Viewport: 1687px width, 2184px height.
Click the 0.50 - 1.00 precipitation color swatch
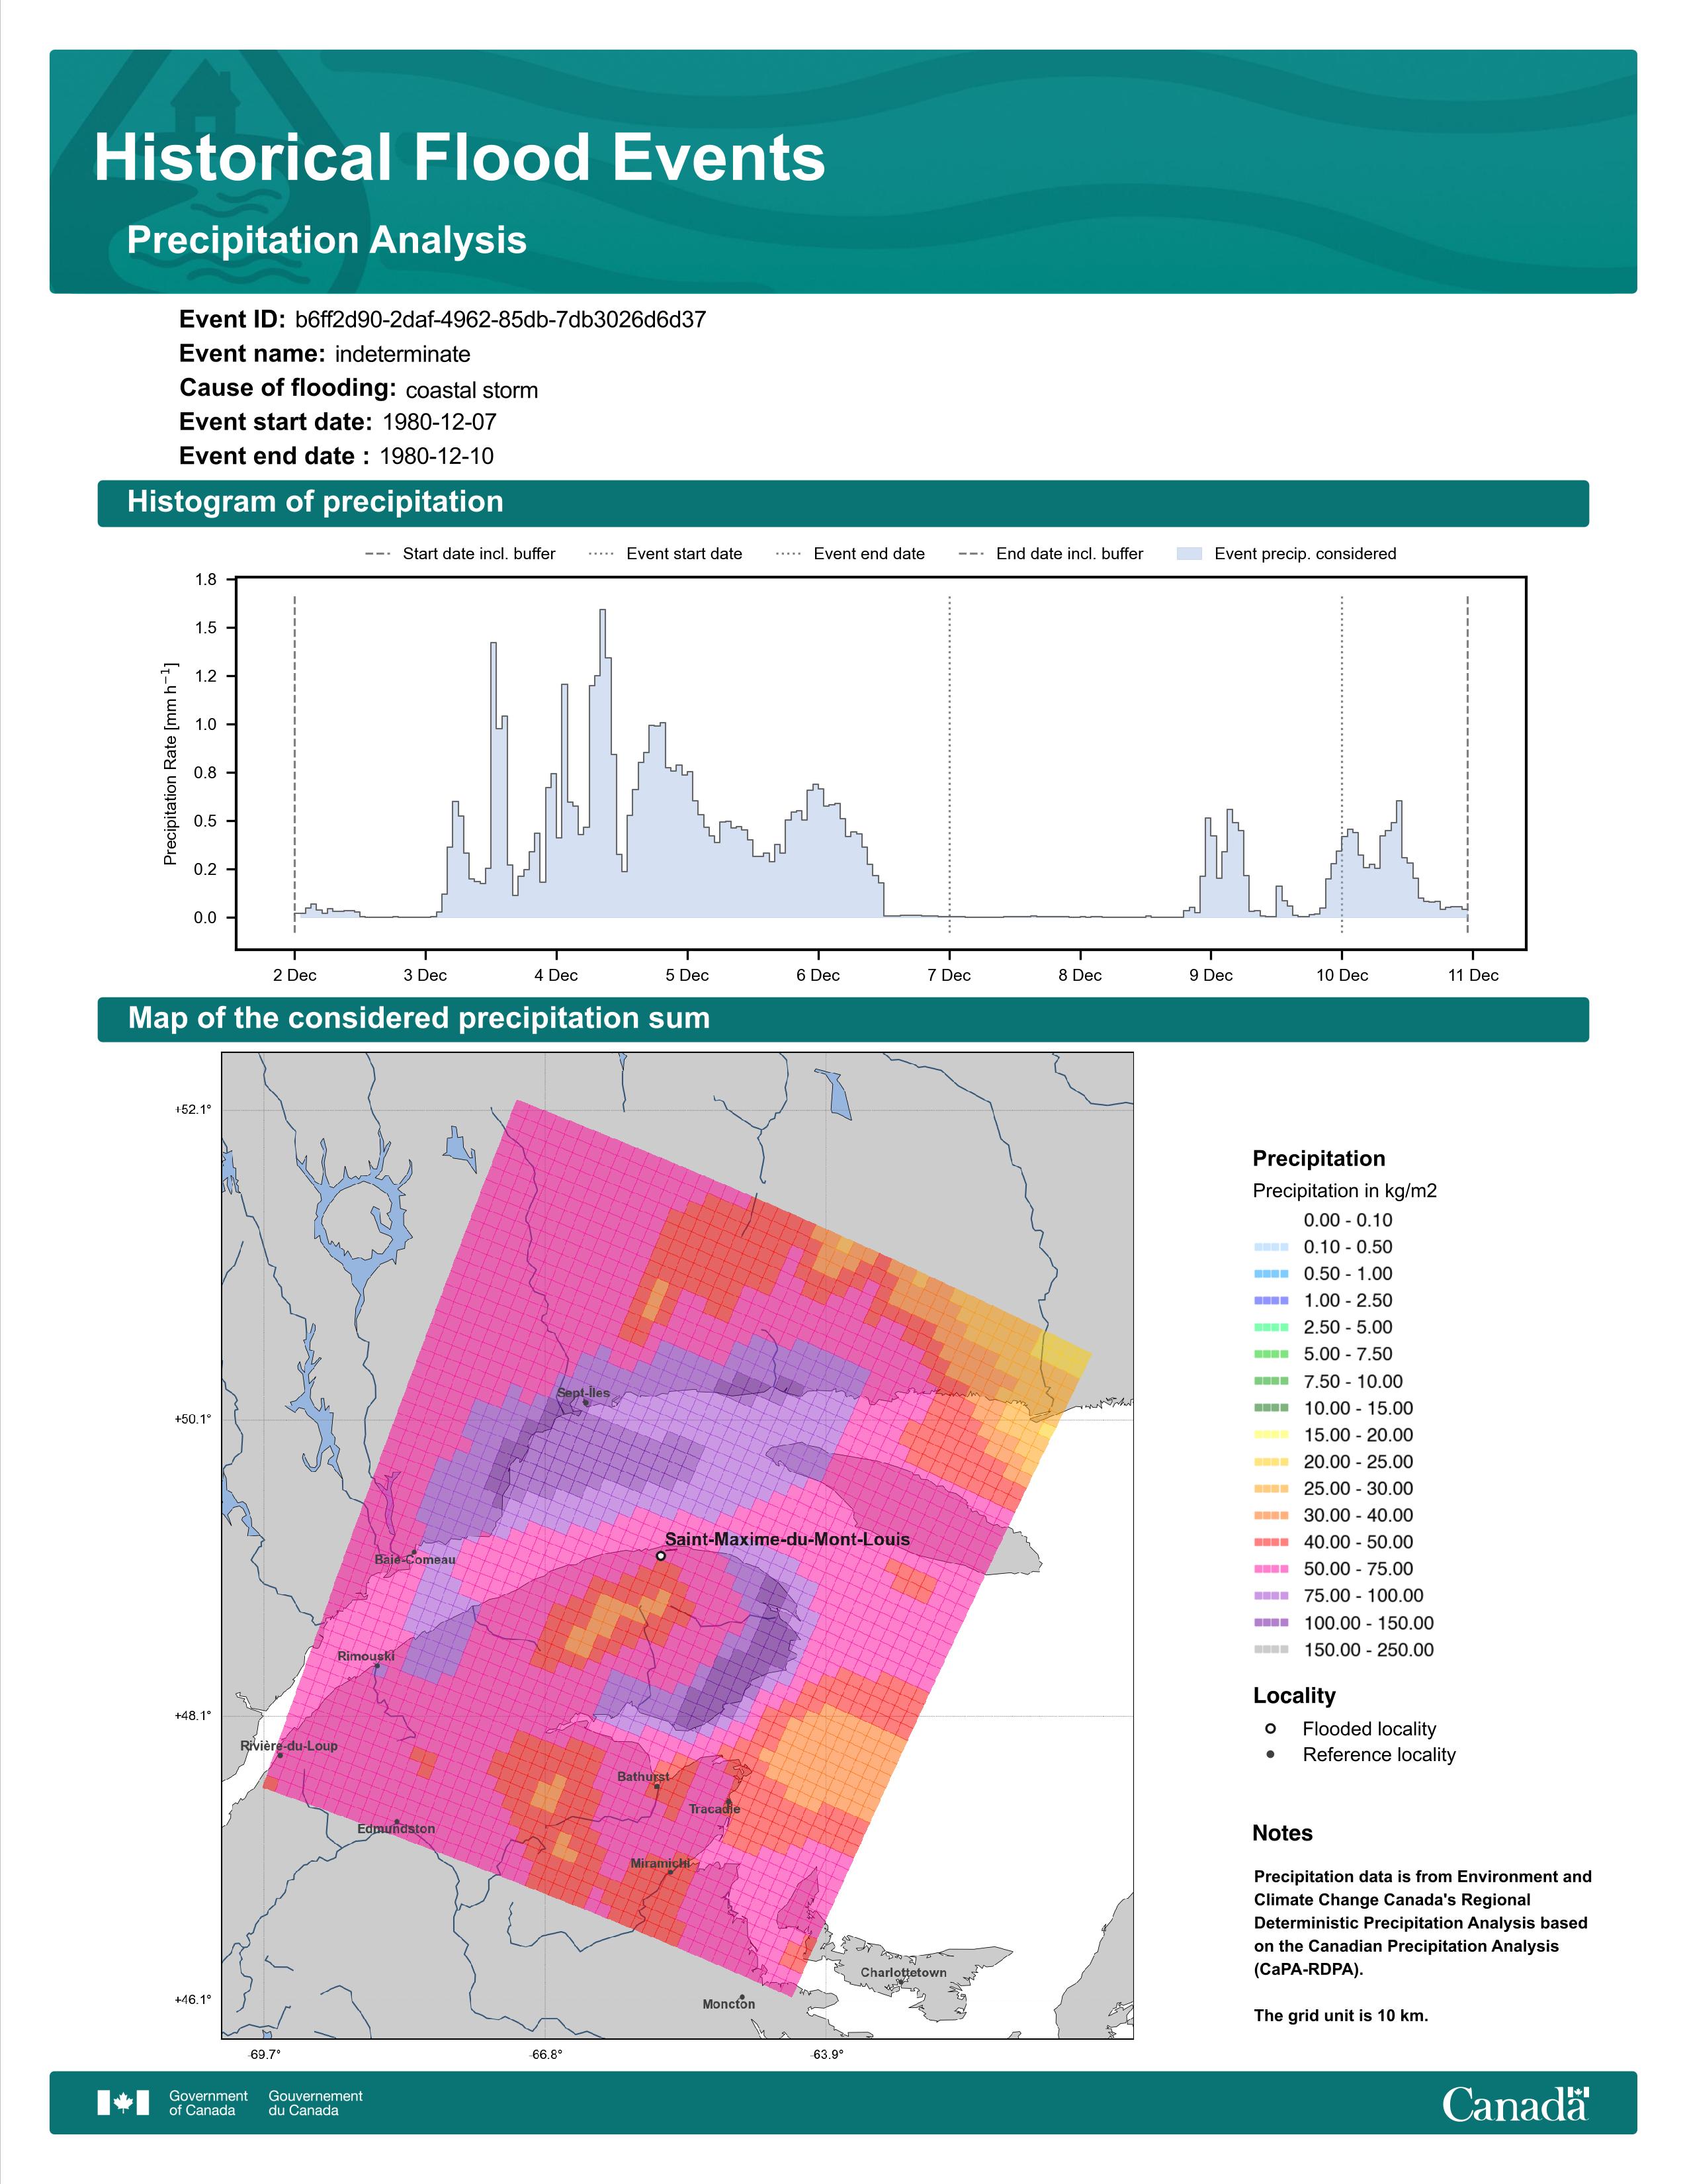(x=1272, y=1274)
